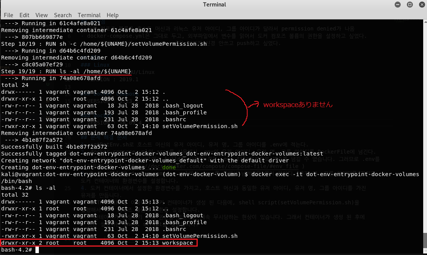Click the workspace directory entry in red box
This screenshot has height=255, width=427.
[99, 243]
